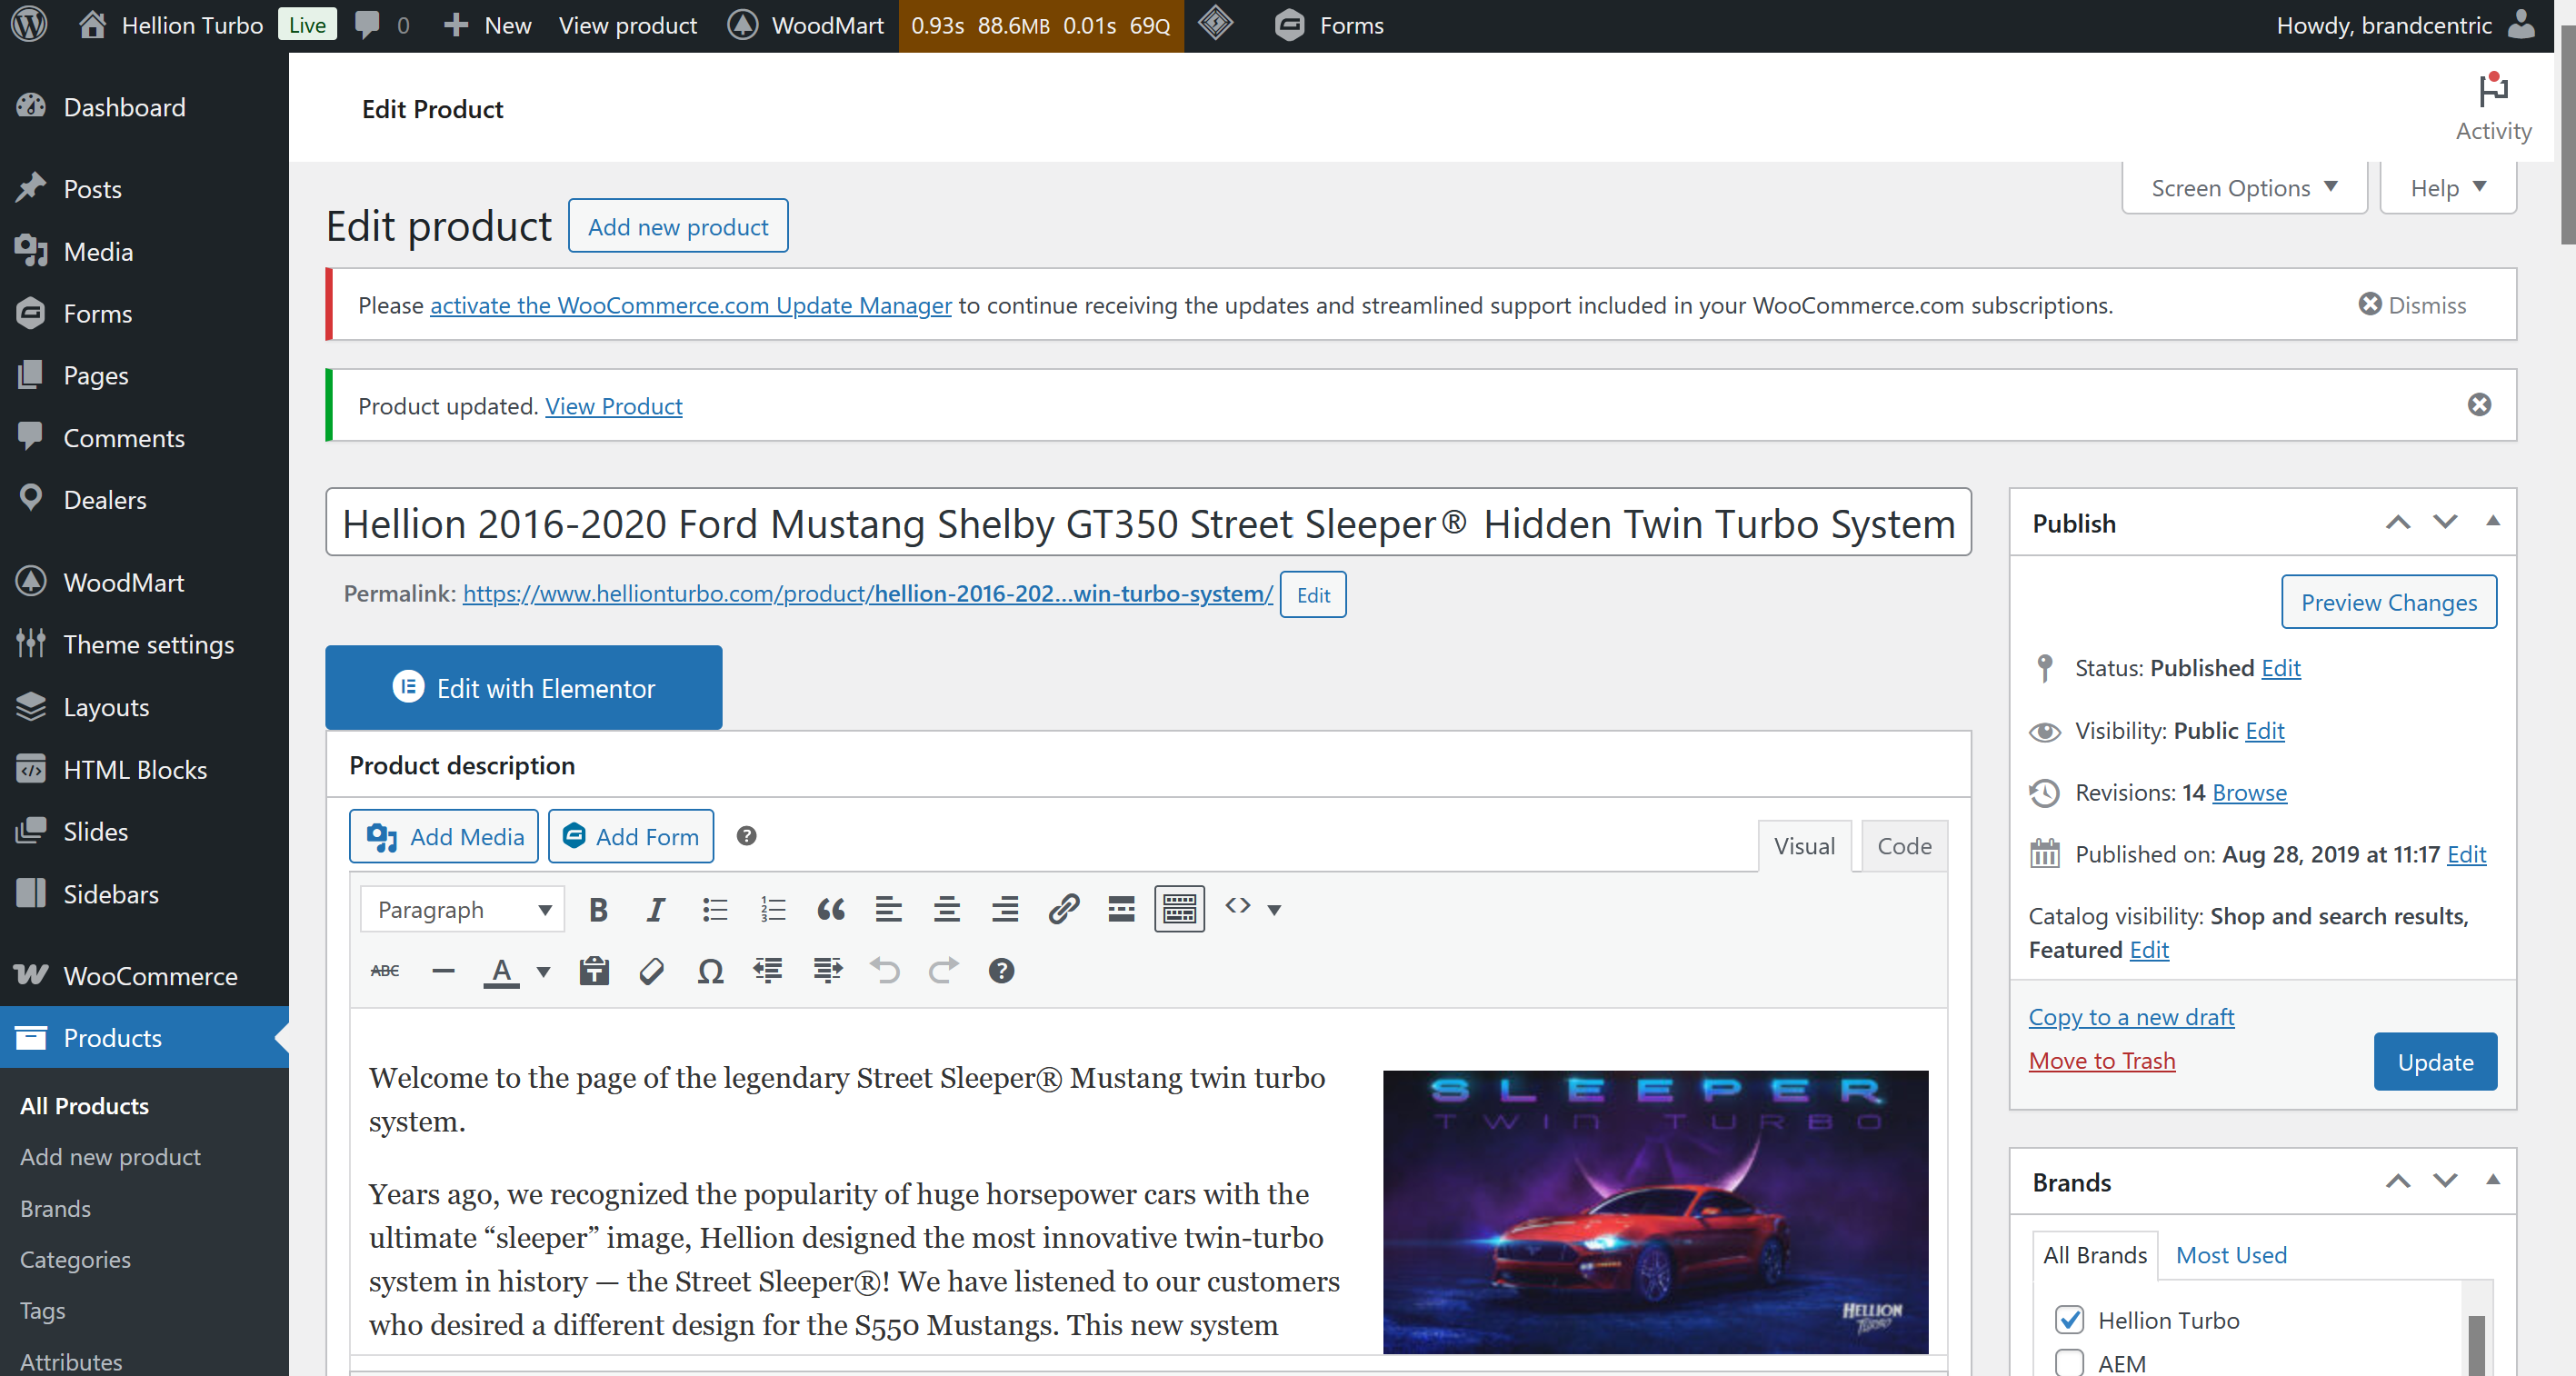Open Categories under Products submenu
This screenshot has height=1376, width=2576.
(75, 1259)
